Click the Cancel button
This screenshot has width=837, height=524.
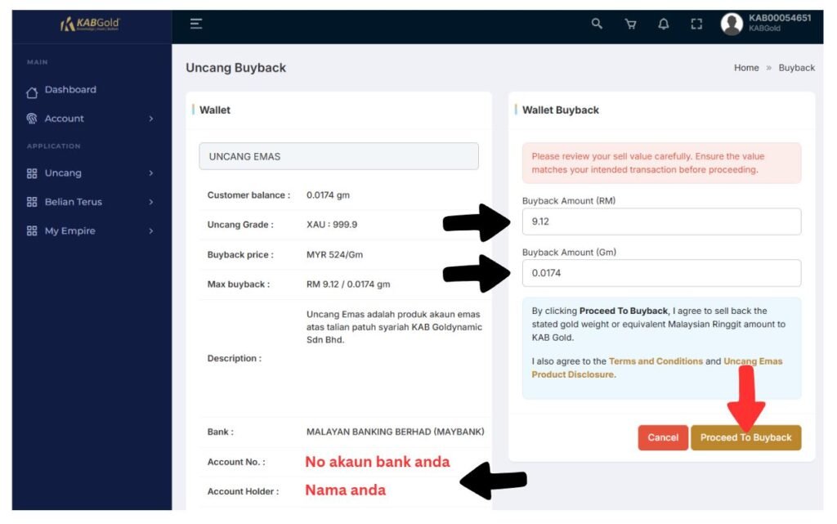[x=662, y=437]
